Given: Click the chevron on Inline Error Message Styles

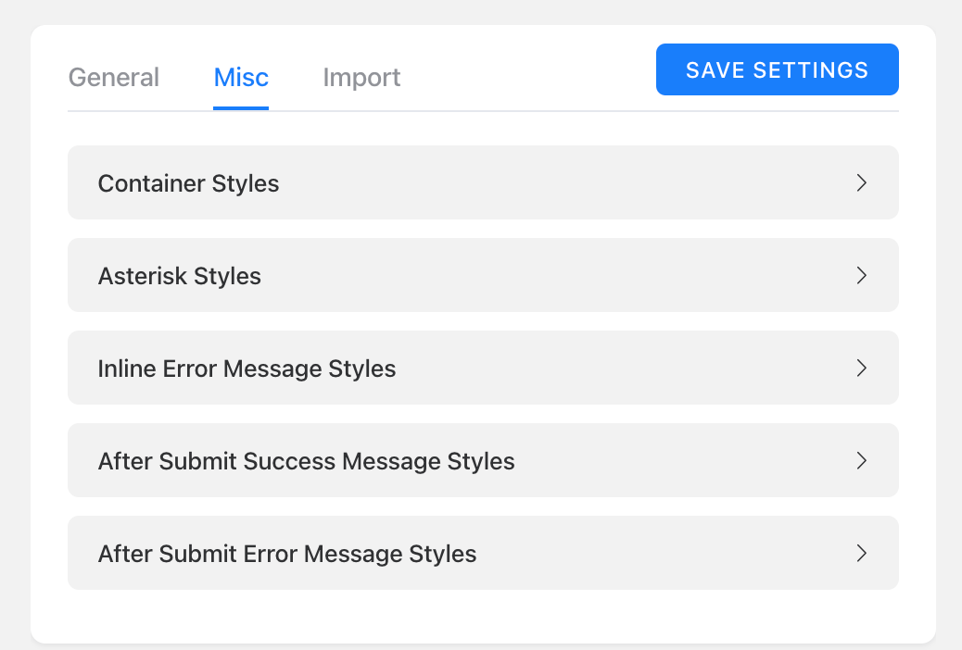Looking at the screenshot, I should pyautogui.click(x=861, y=368).
